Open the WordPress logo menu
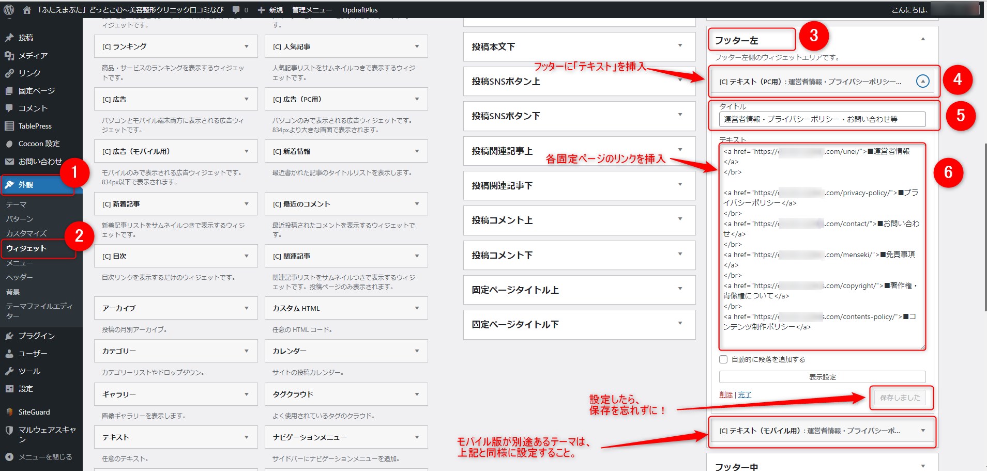This screenshot has width=987, height=476. pos(9,10)
